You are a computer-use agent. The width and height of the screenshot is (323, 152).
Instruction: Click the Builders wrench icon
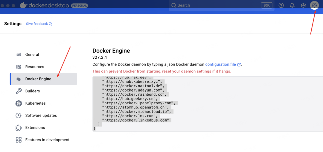pyautogui.click(x=19, y=91)
